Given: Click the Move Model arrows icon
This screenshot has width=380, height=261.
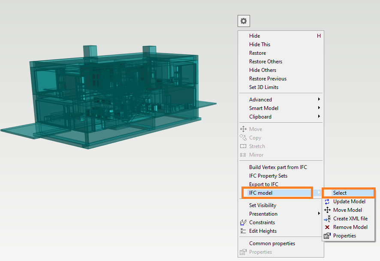Looking at the screenshot, I should click(x=327, y=210).
